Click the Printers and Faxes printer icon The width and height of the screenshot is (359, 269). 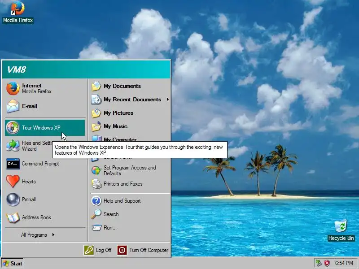pyautogui.click(x=96, y=184)
